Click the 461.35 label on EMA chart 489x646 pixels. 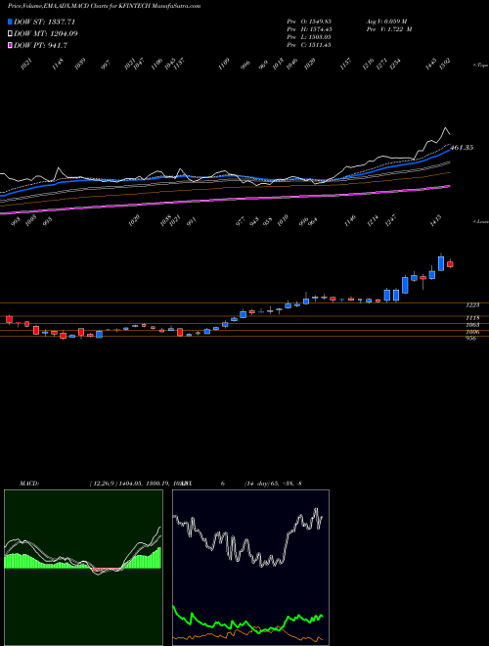point(462,148)
